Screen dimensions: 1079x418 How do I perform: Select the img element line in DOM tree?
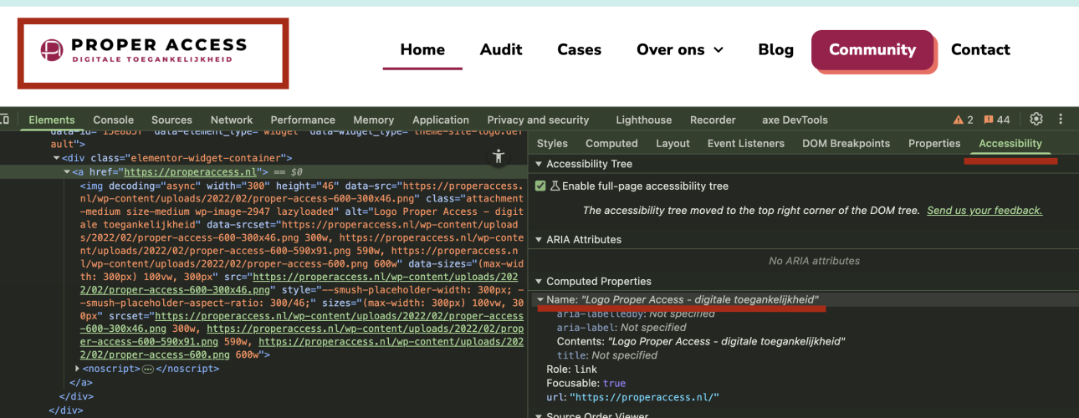[302, 270]
